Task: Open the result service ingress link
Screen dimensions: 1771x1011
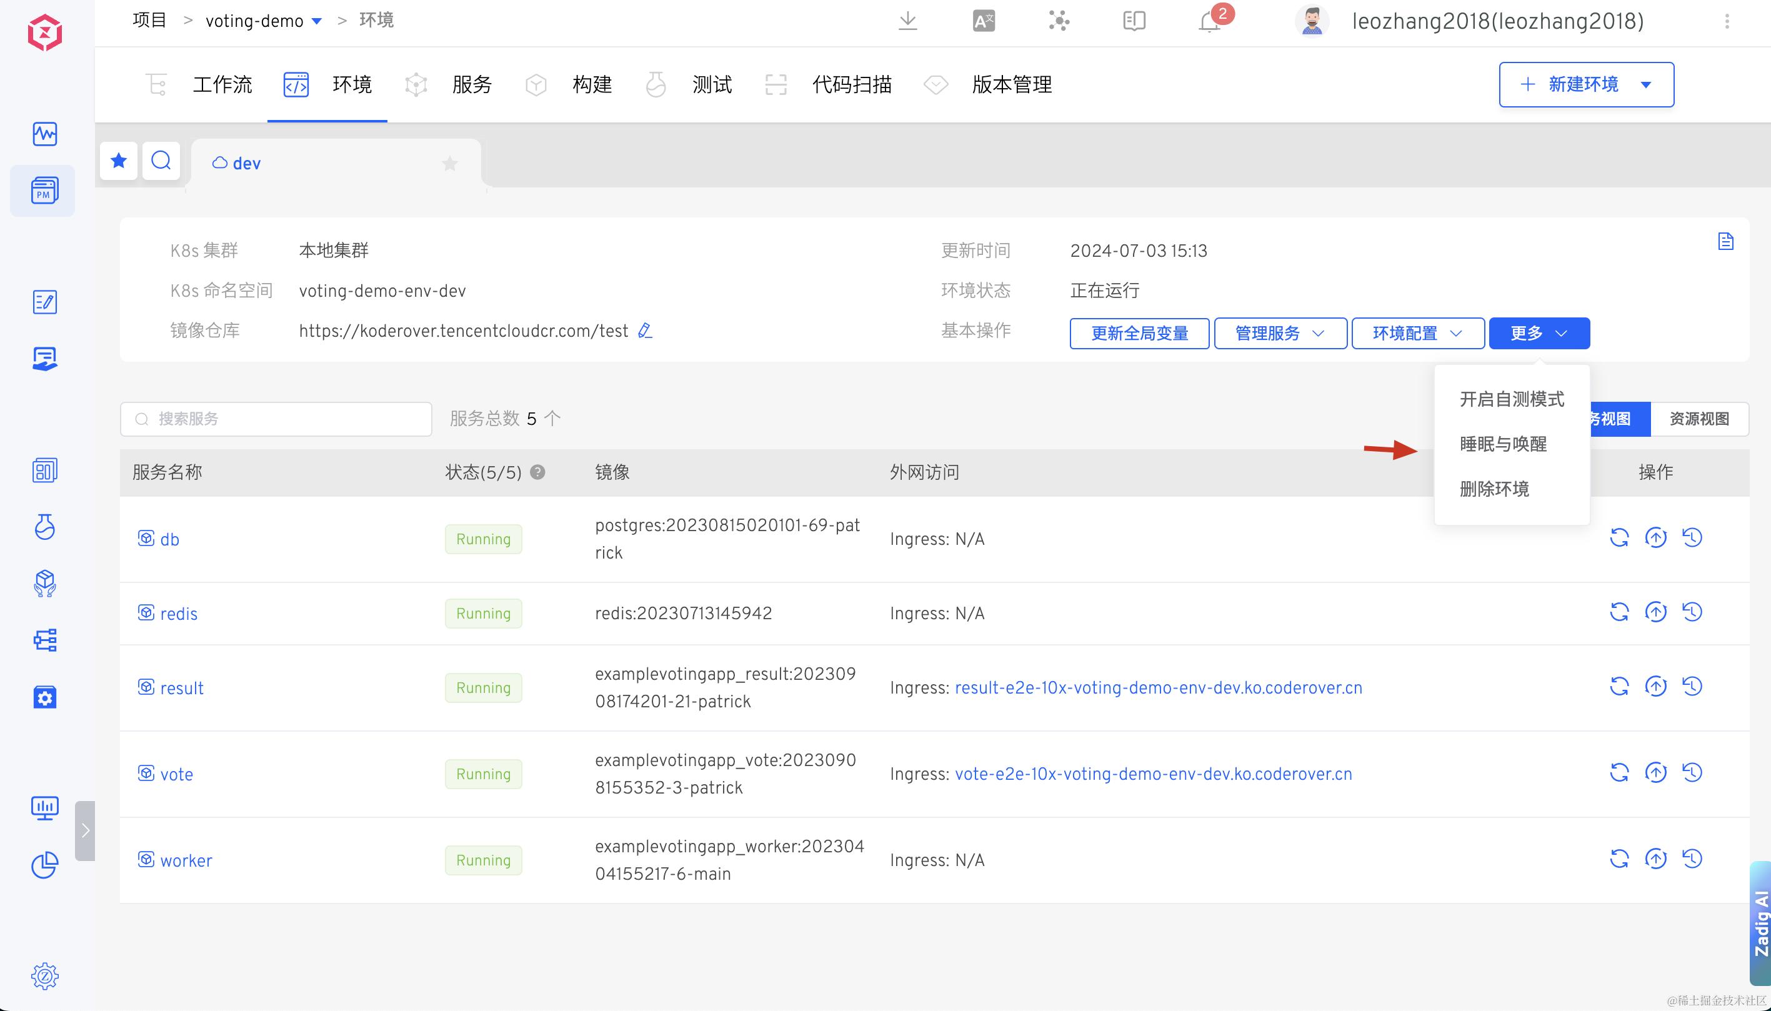Action: click(1158, 688)
